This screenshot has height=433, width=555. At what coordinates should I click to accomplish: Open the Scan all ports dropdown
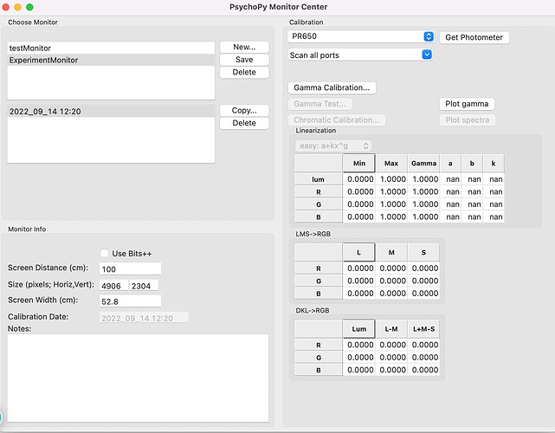tap(360, 55)
